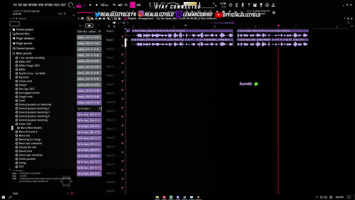Select the Slice tool in playlist toolbar
This screenshot has height=200, width=355.
tap(108, 19)
